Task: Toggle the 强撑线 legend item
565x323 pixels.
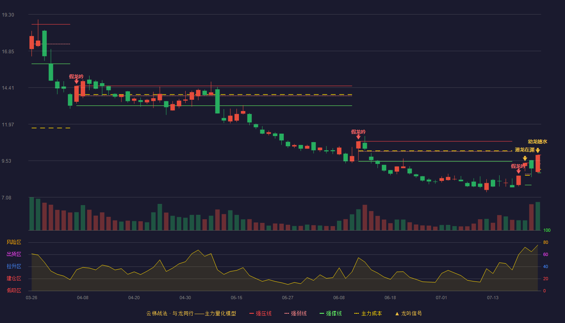Action: click(331, 313)
